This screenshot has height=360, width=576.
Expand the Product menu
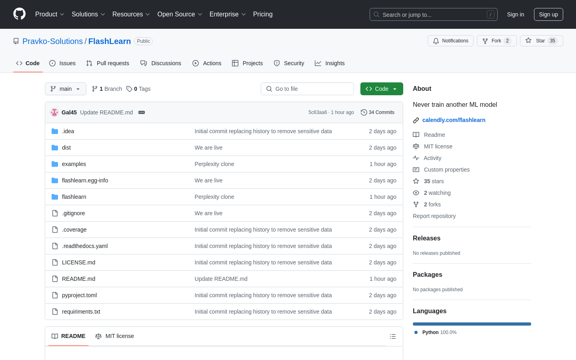(50, 14)
